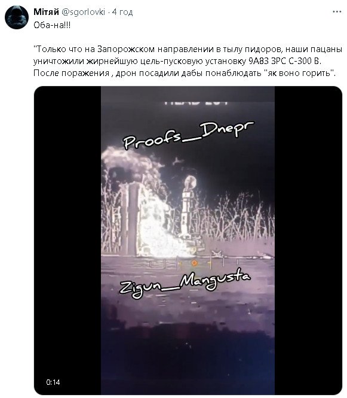Click the С-300 В text in the tweet
The width and height of the screenshot is (347, 398).
tap(305, 61)
